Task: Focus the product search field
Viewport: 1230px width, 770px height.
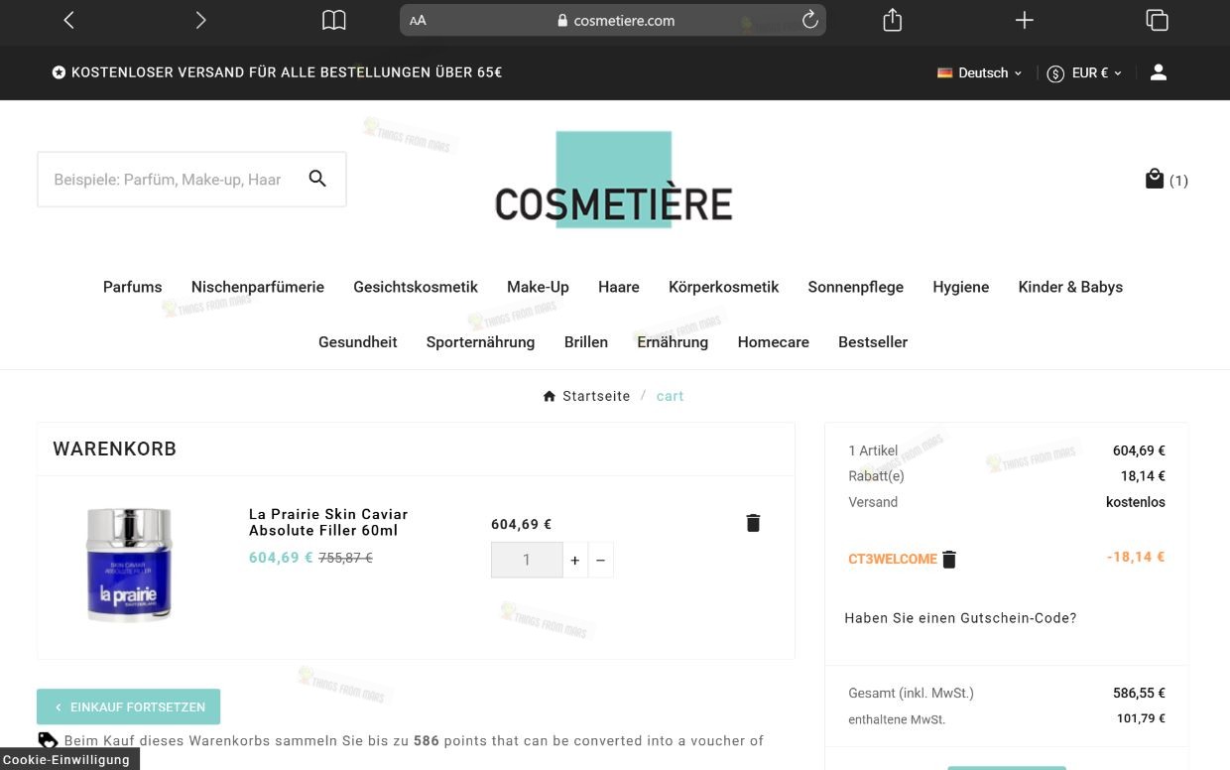Action: pyautogui.click(x=191, y=180)
